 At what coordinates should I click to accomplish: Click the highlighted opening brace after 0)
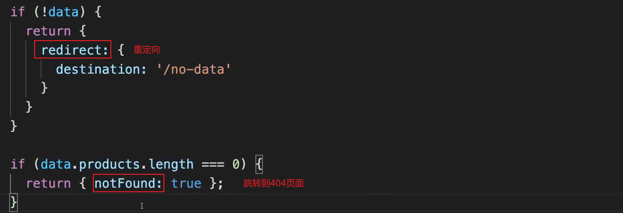(x=259, y=164)
